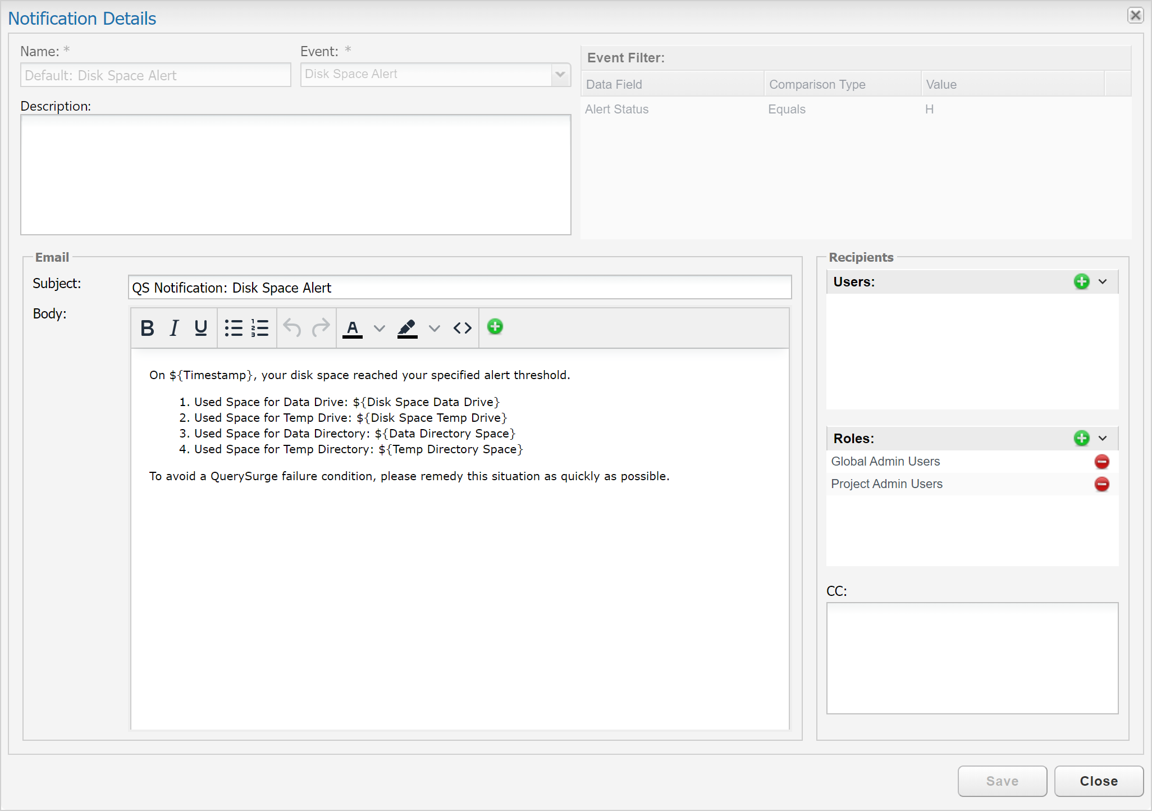The image size is (1152, 811).
Task: Click the 'H' value cell
Action: 930,110
